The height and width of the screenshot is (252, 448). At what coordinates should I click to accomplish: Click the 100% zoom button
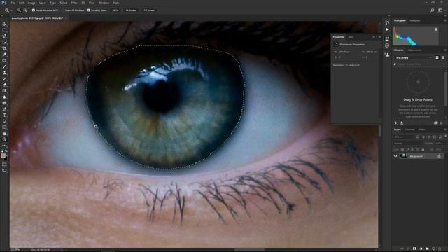115,10
